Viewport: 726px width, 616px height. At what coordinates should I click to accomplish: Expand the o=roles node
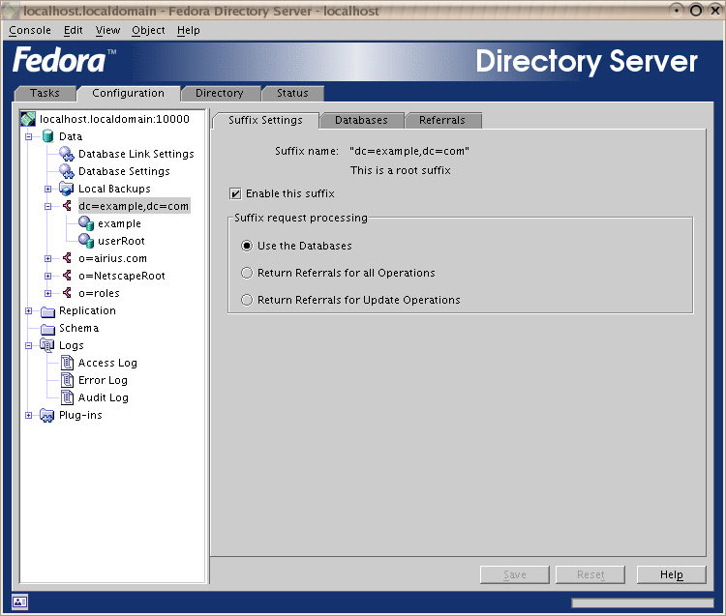coord(47,293)
